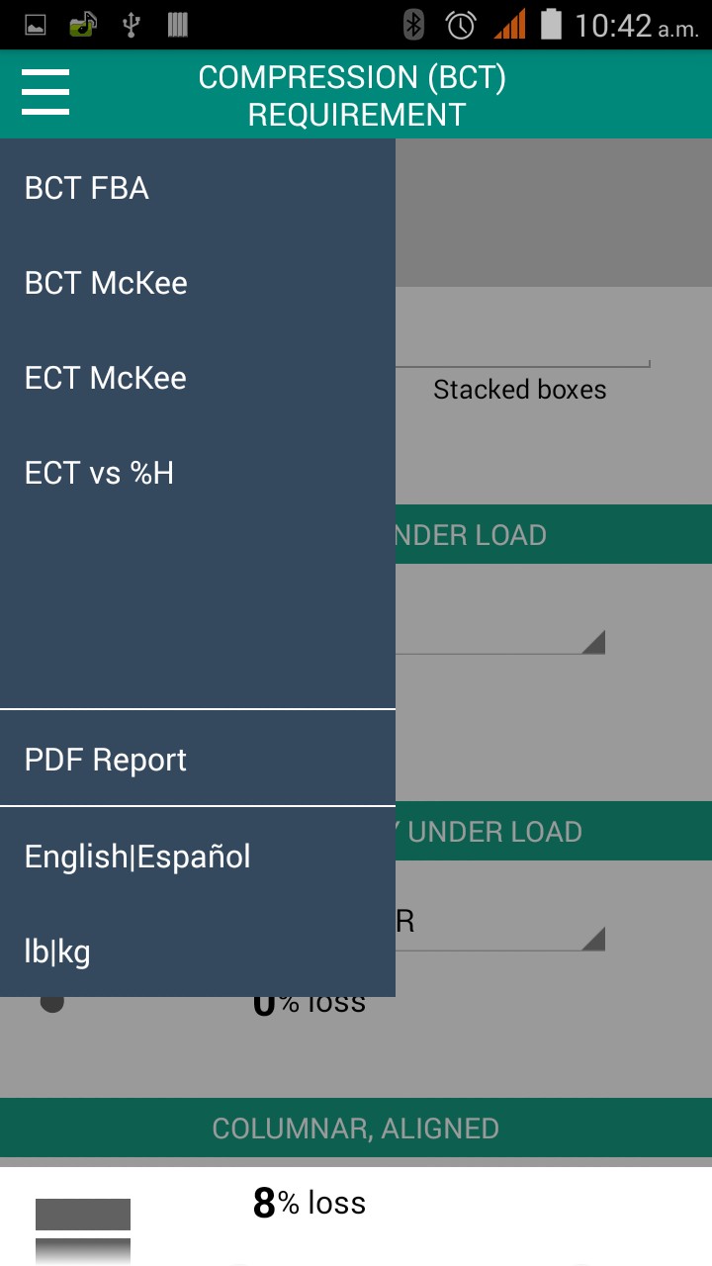Go to ECT vs %H
Viewport: 712px width, 1266px height.
click(99, 473)
